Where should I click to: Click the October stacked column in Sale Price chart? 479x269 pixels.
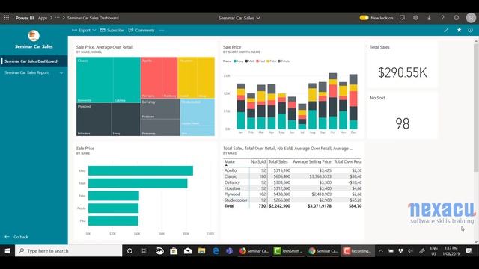coord(332,101)
